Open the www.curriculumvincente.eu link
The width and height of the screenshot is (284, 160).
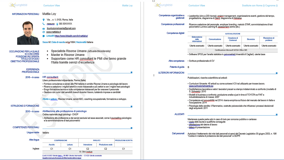(x=201, y=86)
